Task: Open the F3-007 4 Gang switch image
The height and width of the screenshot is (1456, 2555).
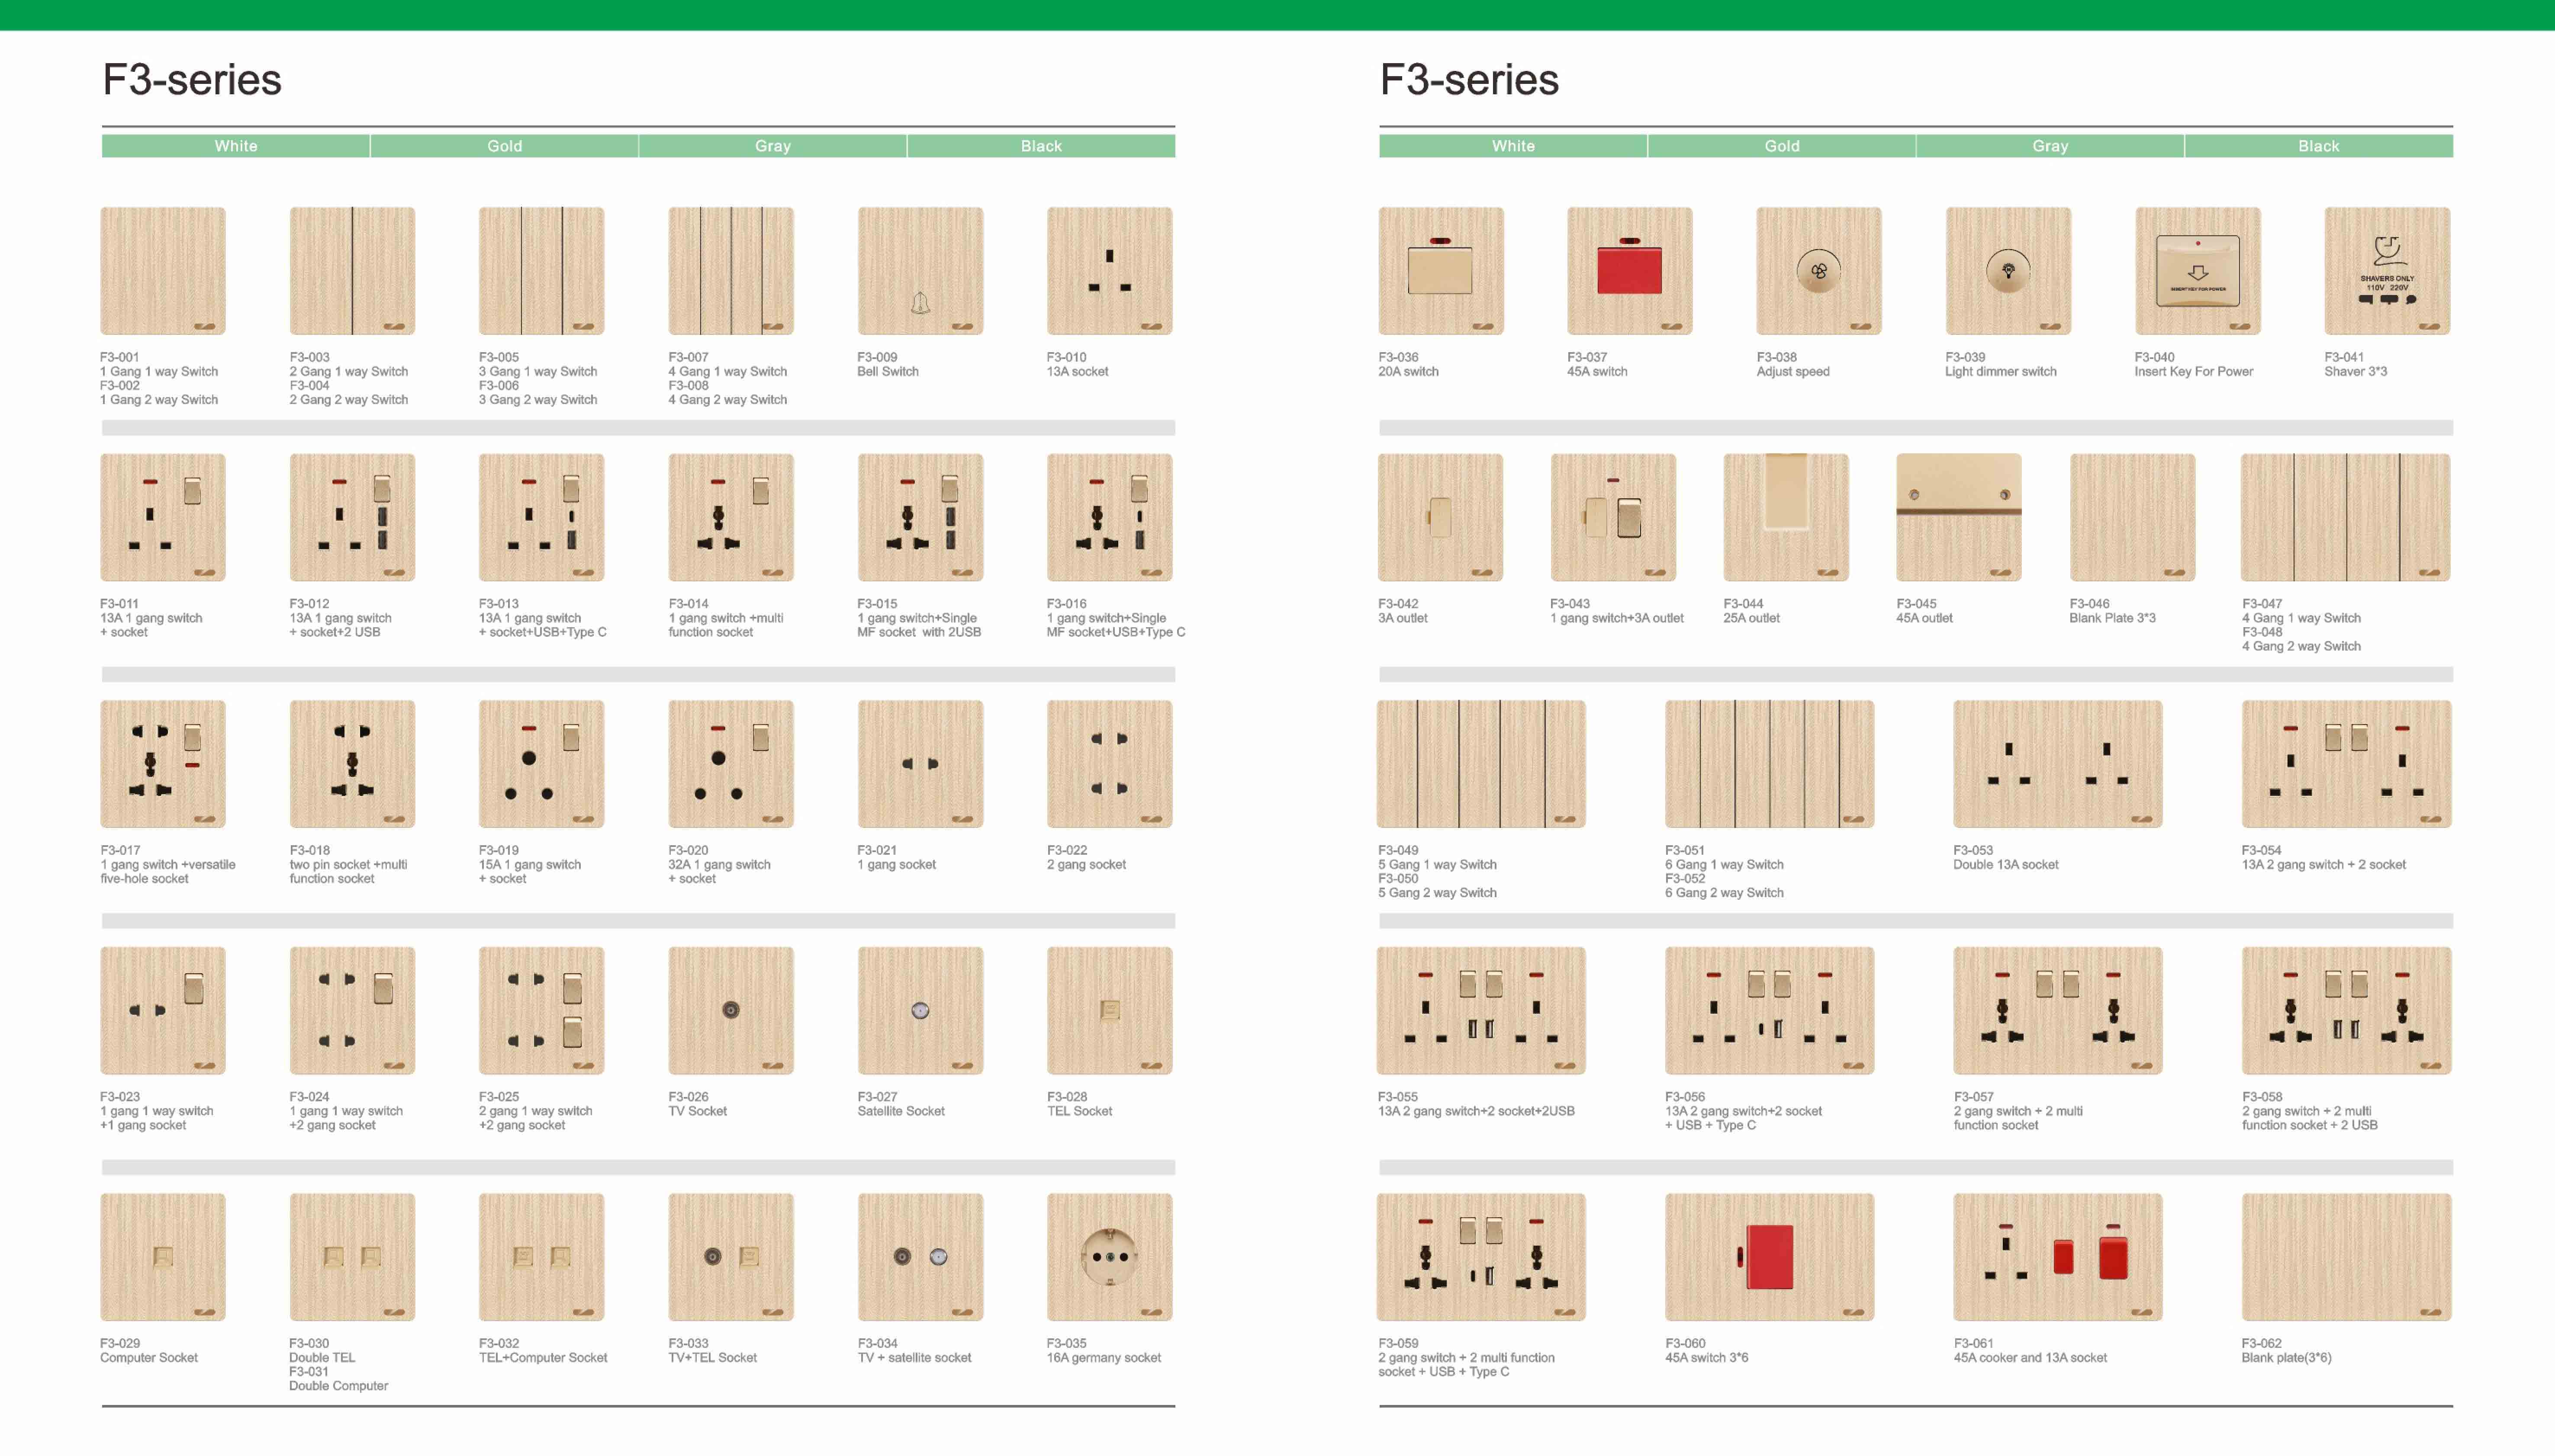Action: (731, 271)
